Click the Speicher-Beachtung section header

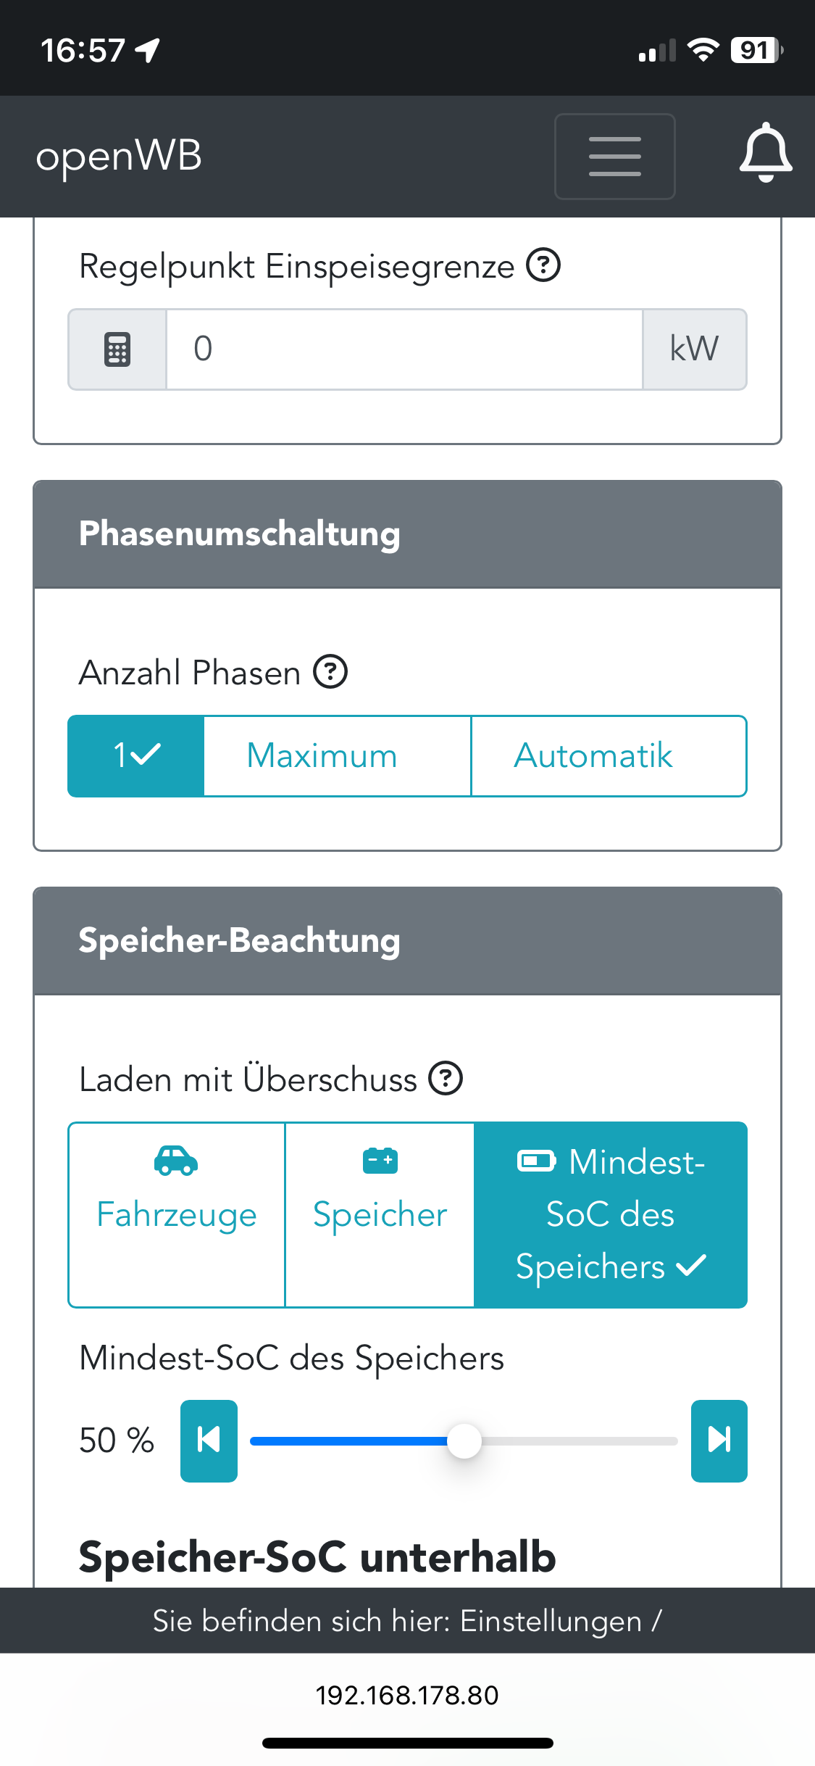coord(407,941)
